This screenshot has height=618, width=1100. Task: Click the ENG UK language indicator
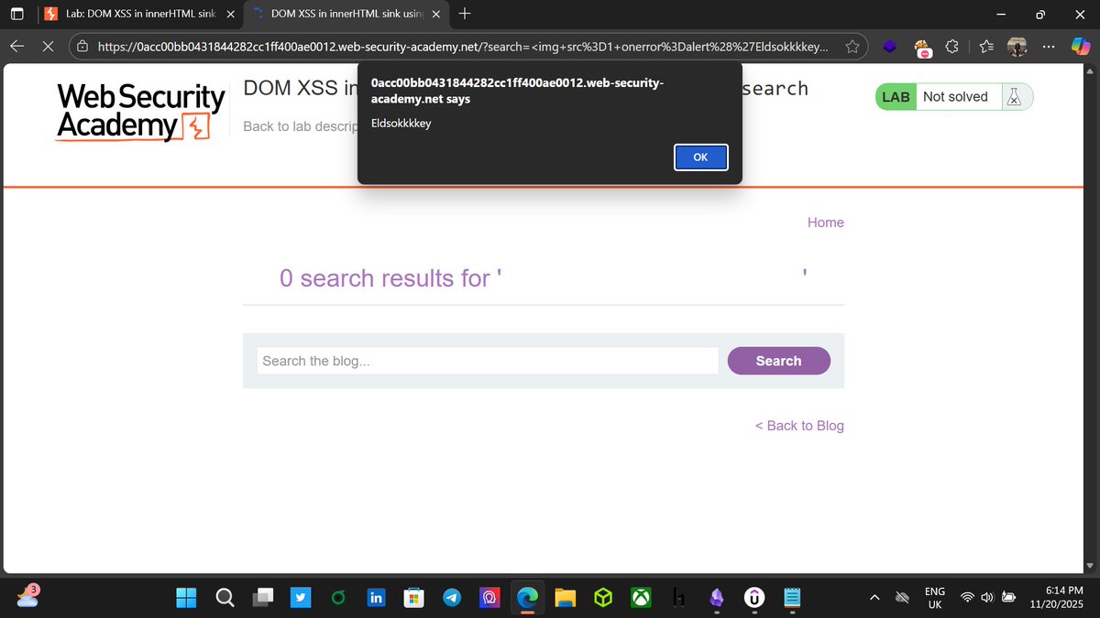click(x=935, y=598)
